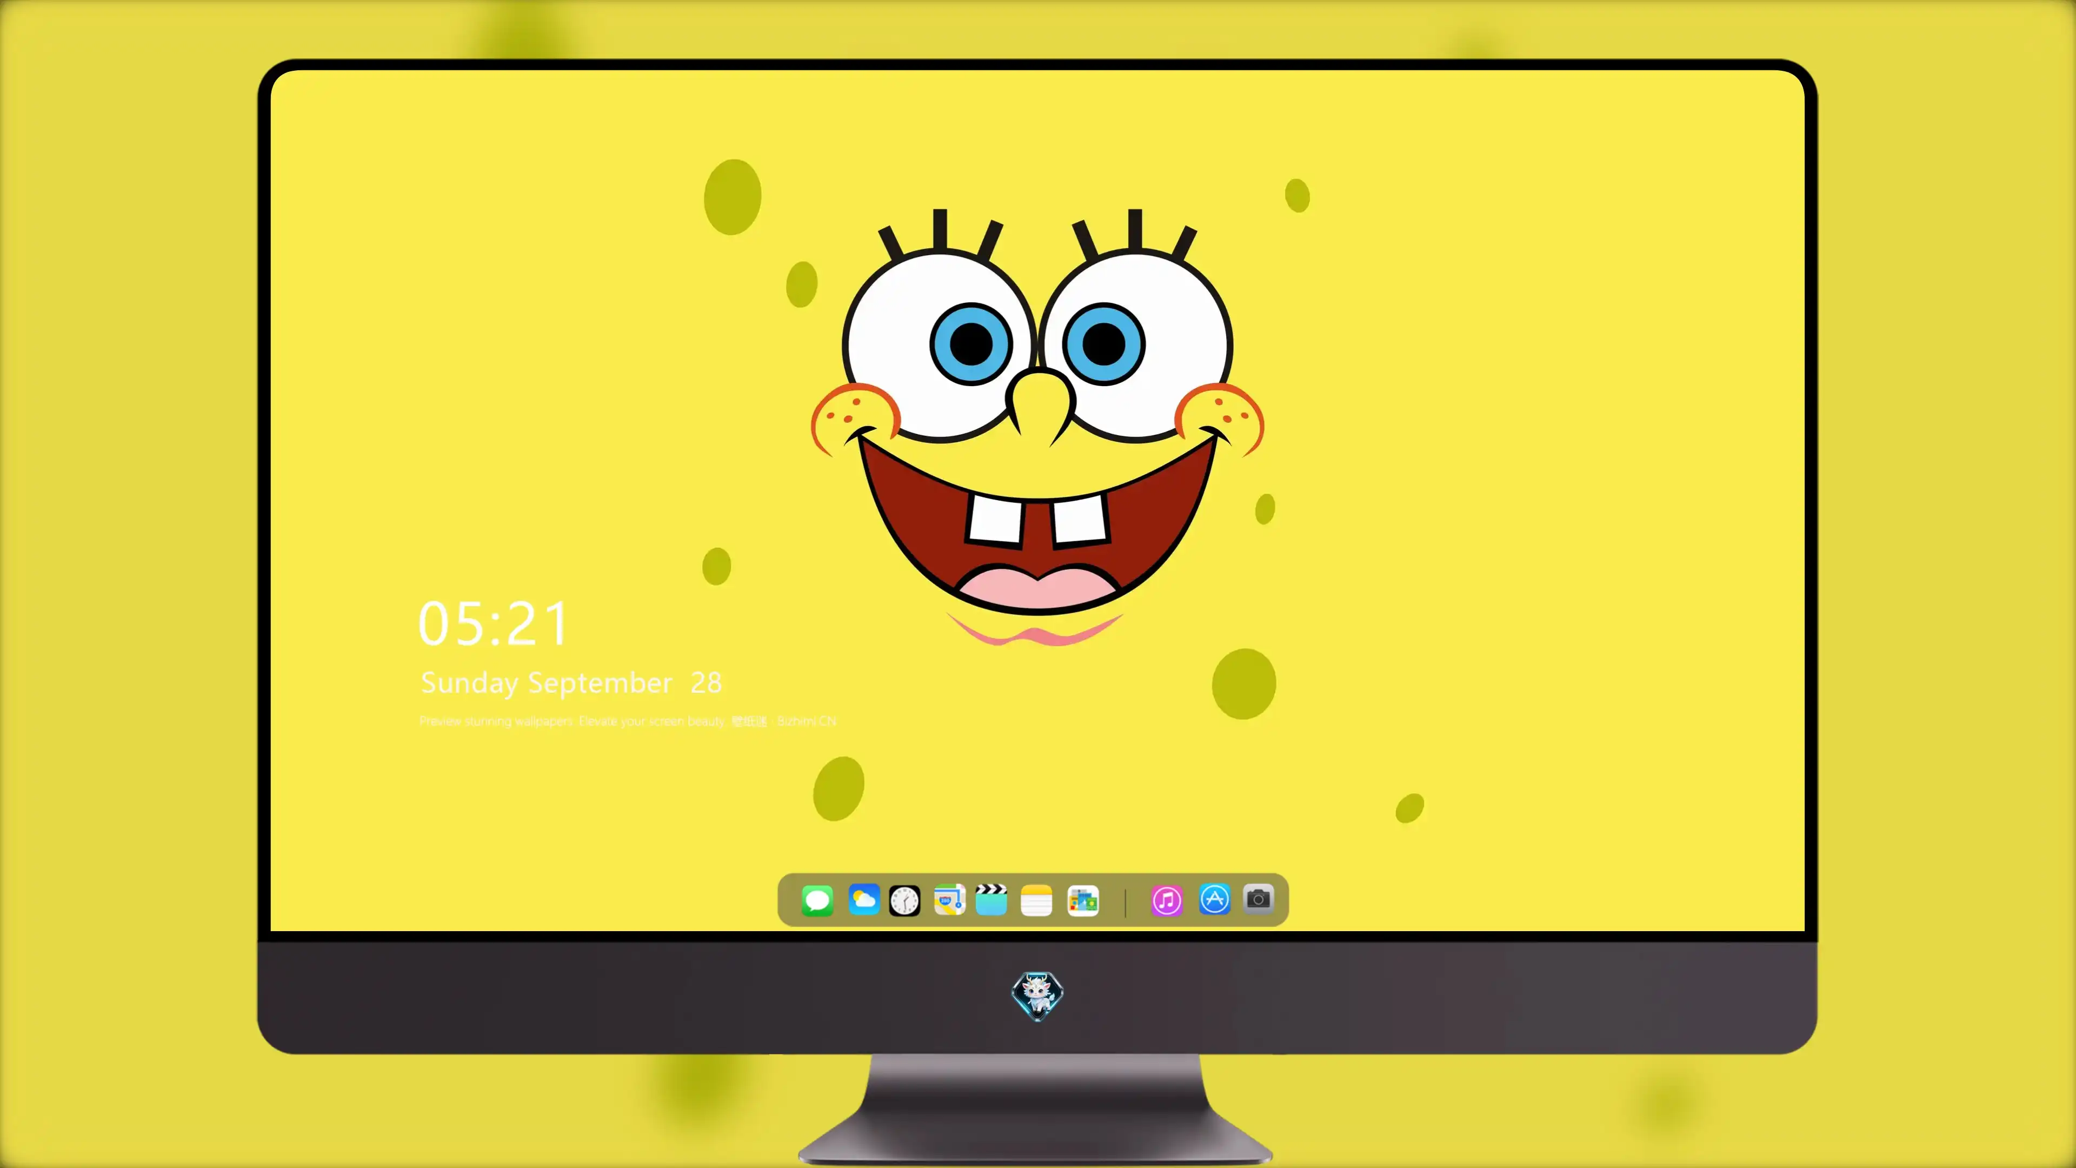This screenshot has height=1168, width=2076.
Task: Click the 'Sunday September 28' date text
Action: pos(571,683)
